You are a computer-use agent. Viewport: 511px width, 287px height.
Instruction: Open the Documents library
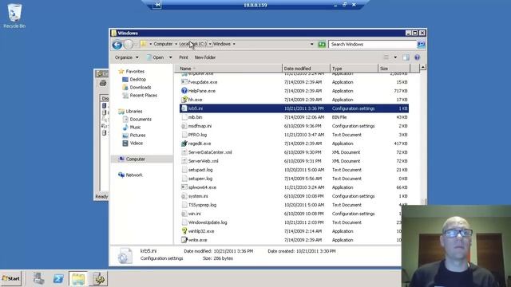coord(141,119)
